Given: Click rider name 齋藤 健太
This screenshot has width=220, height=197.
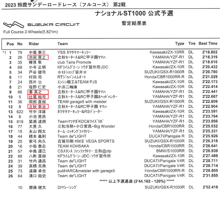Looking at the screenshot, I should (x=37, y=188).
